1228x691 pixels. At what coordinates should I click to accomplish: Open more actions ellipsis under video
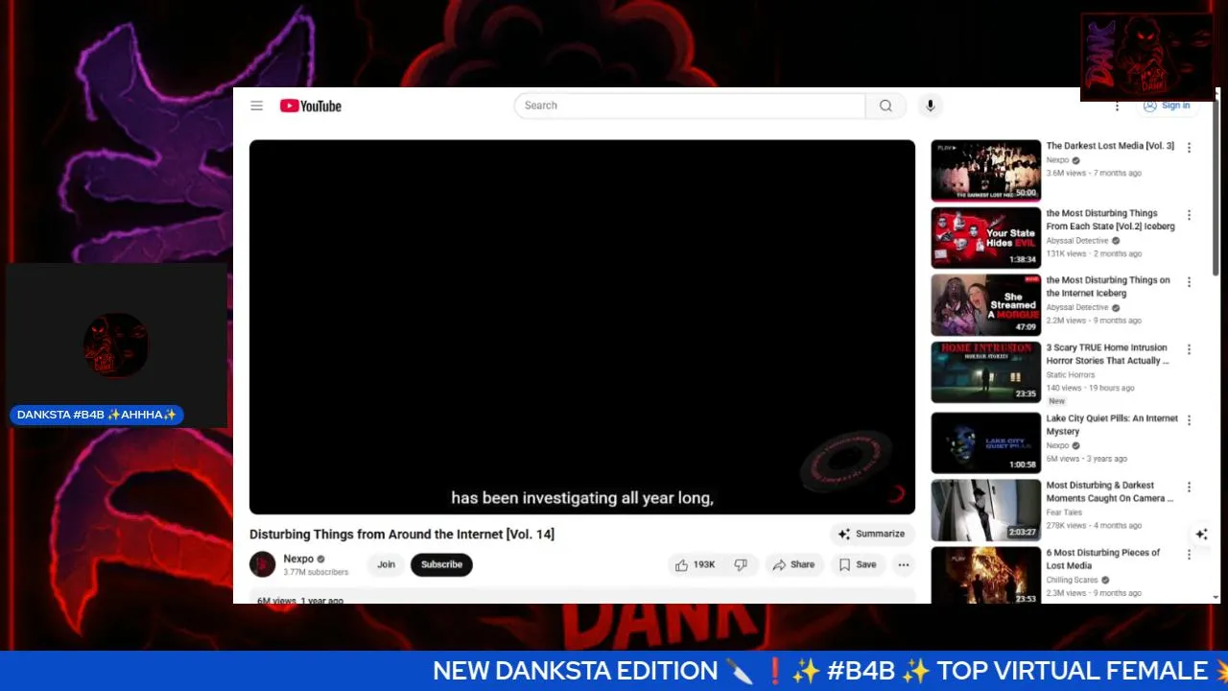(x=904, y=564)
